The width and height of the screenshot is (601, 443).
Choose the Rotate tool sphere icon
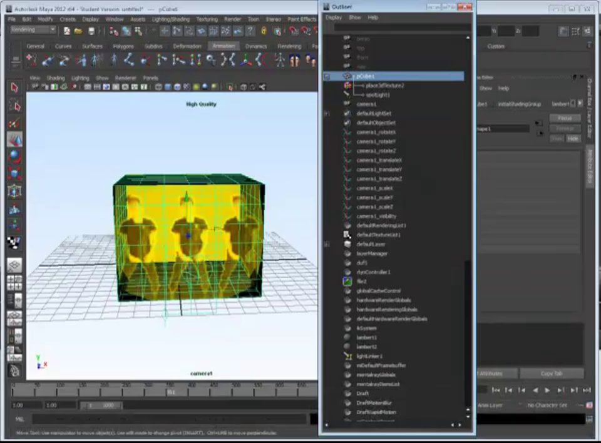(14, 156)
